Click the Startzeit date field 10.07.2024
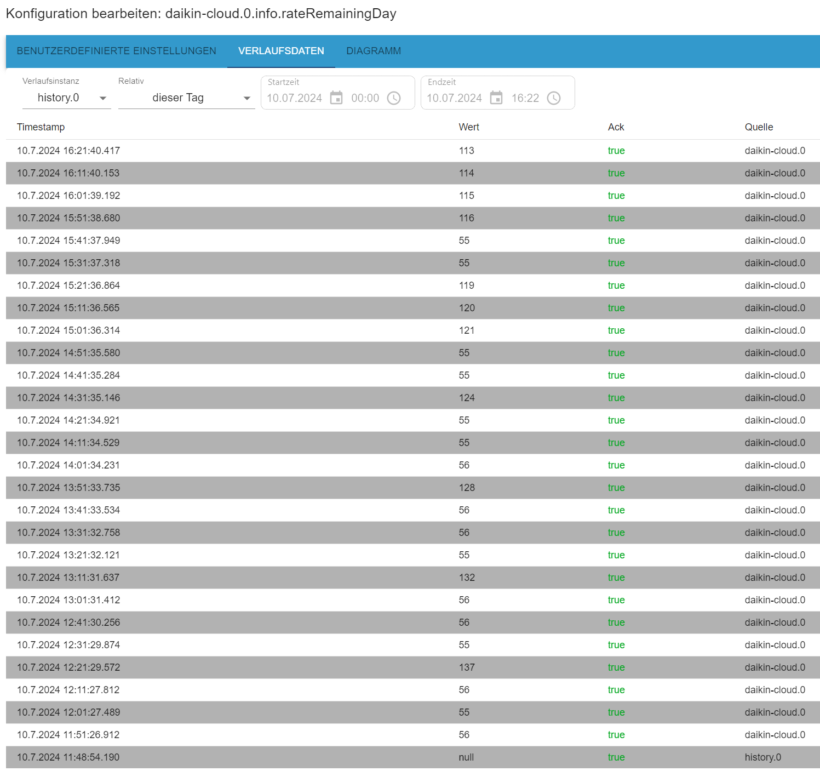Image resolution: width=820 pixels, height=771 pixels. [294, 98]
